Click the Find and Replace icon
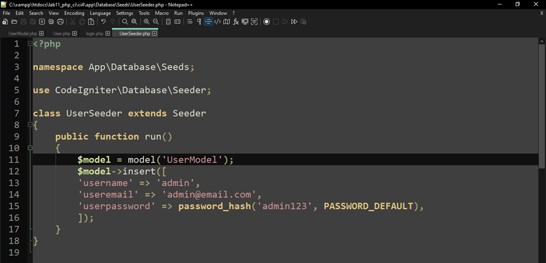Screen dimensions: 546x263 point(134,21)
